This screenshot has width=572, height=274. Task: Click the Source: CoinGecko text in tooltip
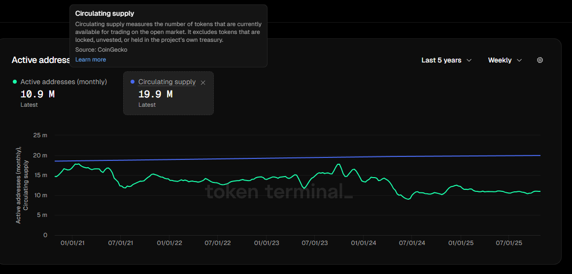101,50
